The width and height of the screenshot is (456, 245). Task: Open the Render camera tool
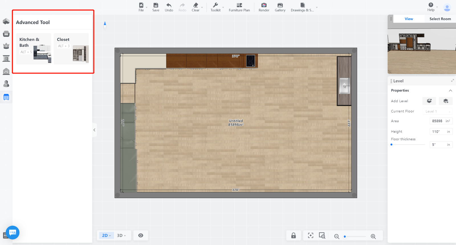click(264, 5)
